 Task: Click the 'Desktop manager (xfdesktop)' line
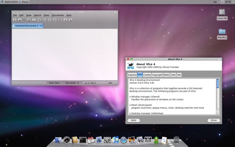tap(146, 114)
